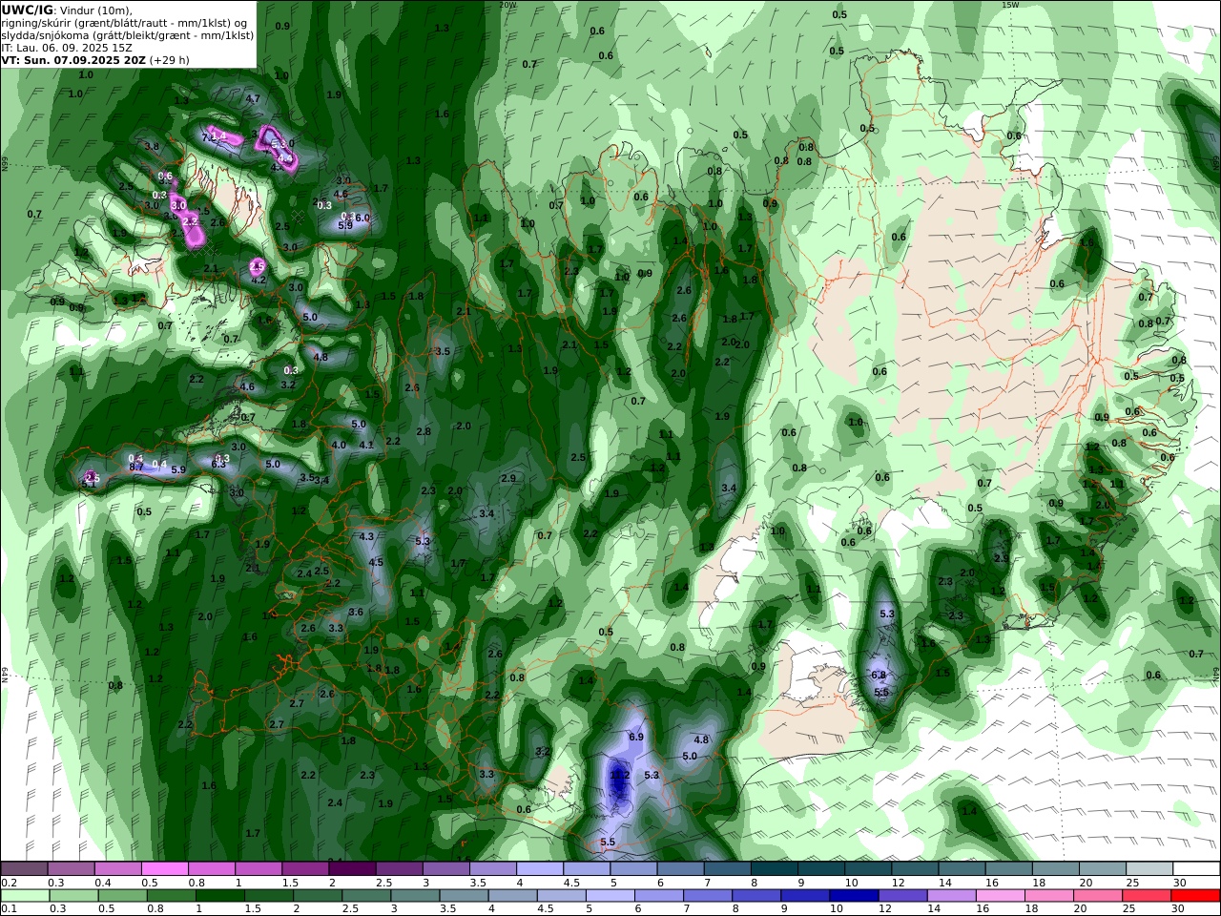
Task: Click the dark purple 0.2–0.3 top-row swatch
Action: tap(24, 869)
